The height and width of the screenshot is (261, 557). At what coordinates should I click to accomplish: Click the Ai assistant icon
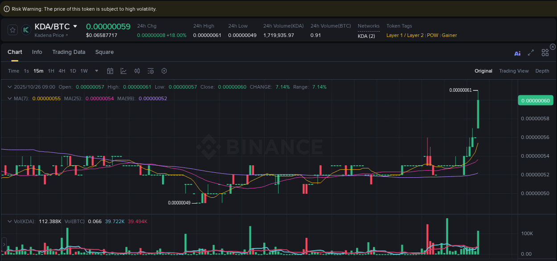517,52
